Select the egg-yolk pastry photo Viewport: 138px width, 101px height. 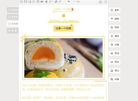tap(63, 58)
